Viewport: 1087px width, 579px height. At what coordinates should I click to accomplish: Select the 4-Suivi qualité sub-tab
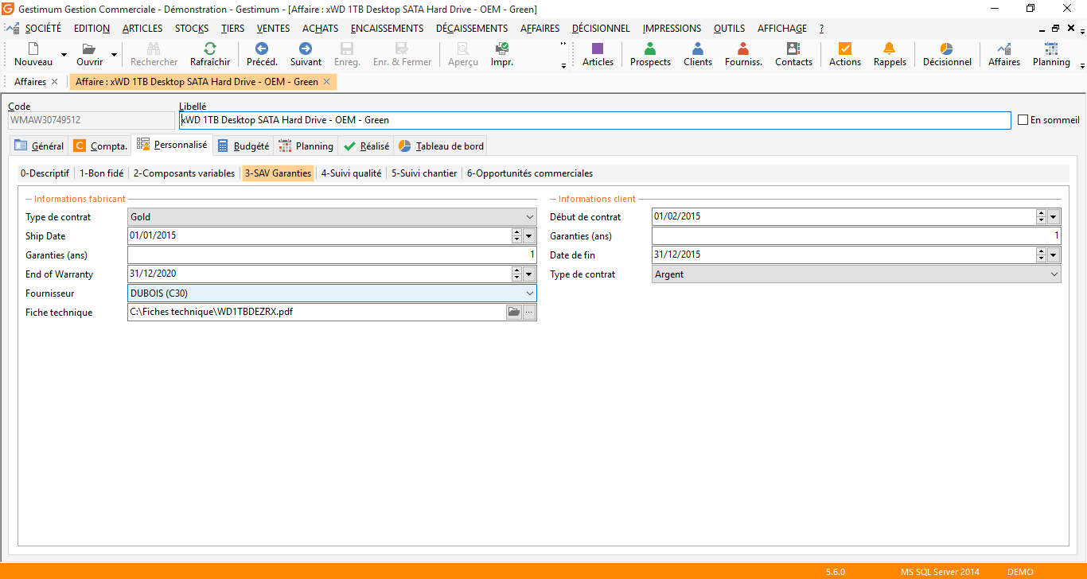(351, 173)
